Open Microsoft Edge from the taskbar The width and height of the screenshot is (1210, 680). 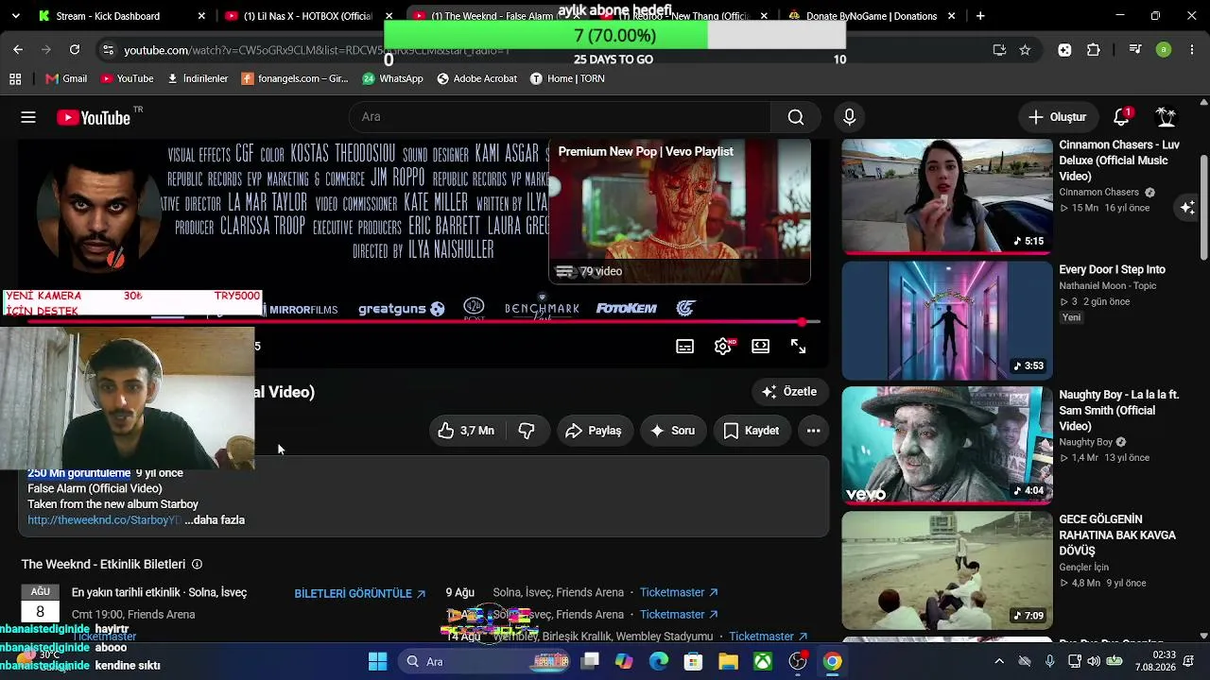click(x=659, y=662)
